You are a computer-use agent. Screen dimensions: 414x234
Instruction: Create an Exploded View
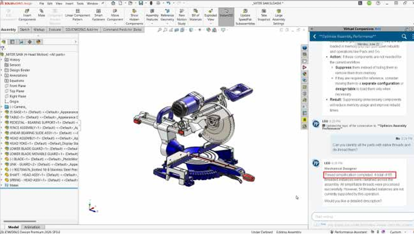tap(211, 15)
